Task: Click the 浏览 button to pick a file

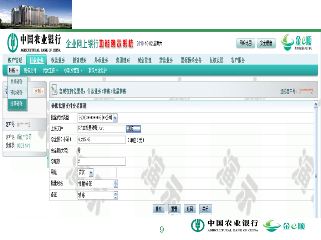Action: coord(133,129)
